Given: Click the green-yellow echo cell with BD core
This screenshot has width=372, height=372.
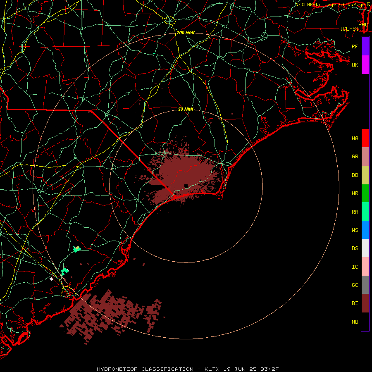Looking at the screenshot, I should tap(76, 249).
